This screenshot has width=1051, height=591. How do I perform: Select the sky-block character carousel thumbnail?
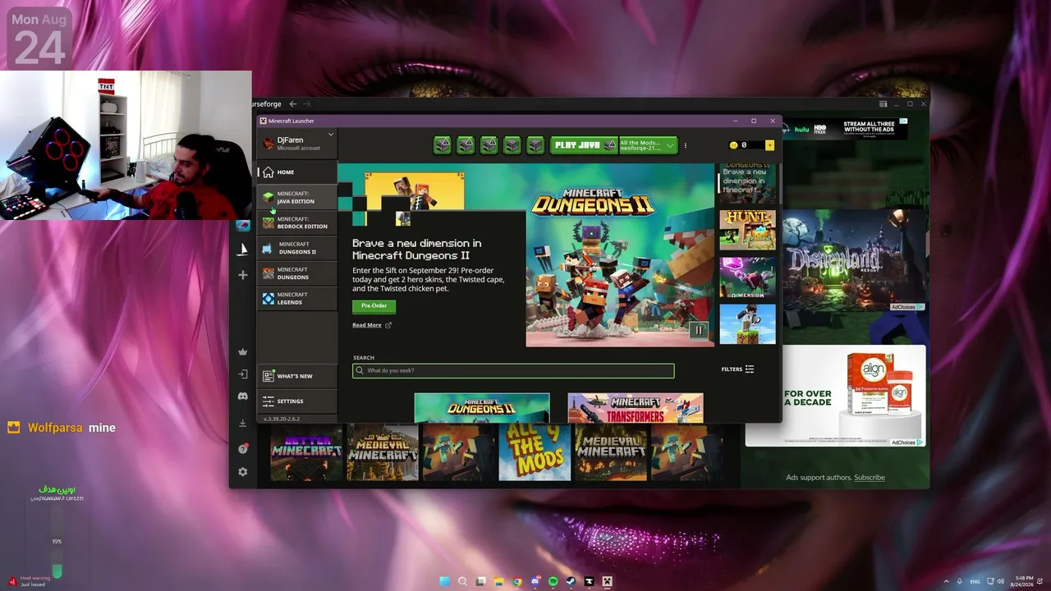coord(748,324)
